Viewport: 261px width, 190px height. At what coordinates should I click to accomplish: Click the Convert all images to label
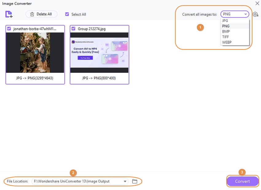tap(199, 14)
